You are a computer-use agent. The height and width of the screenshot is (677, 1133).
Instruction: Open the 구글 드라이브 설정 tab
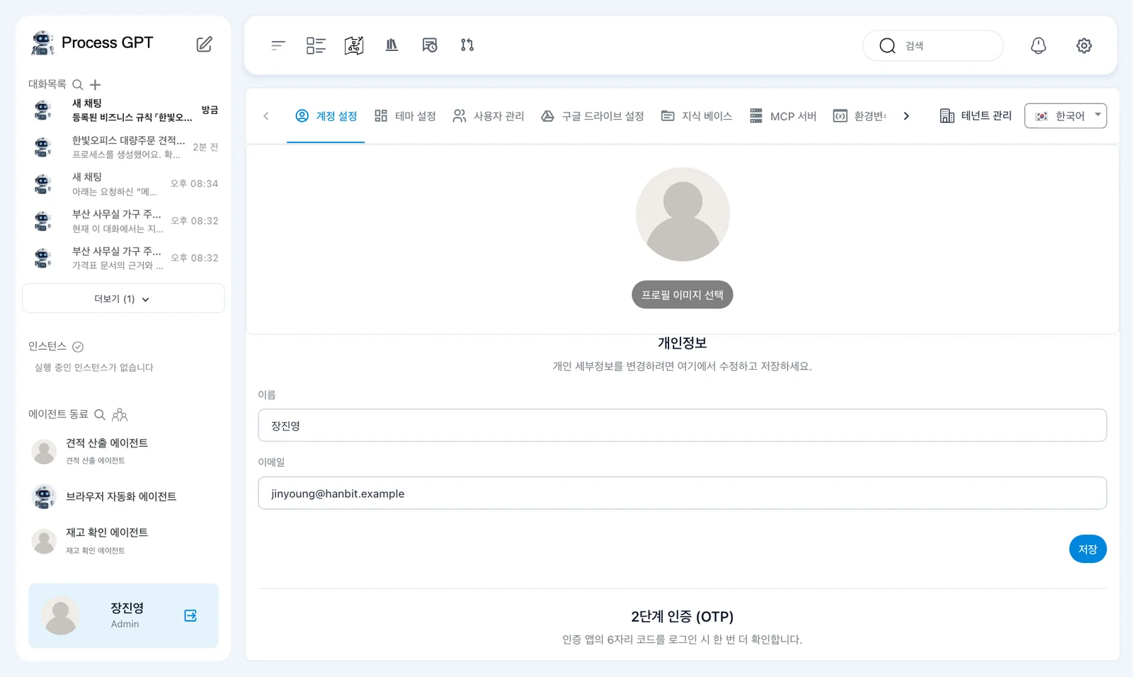coord(592,116)
